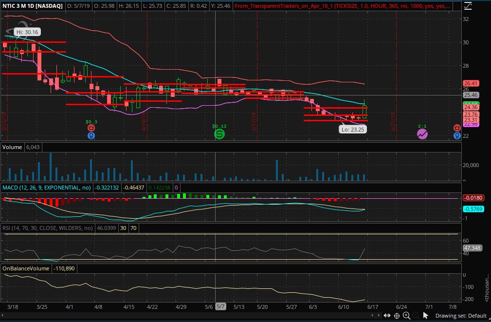
Task: Click the red earnings phone icon under $0.3
Action: pos(91,128)
